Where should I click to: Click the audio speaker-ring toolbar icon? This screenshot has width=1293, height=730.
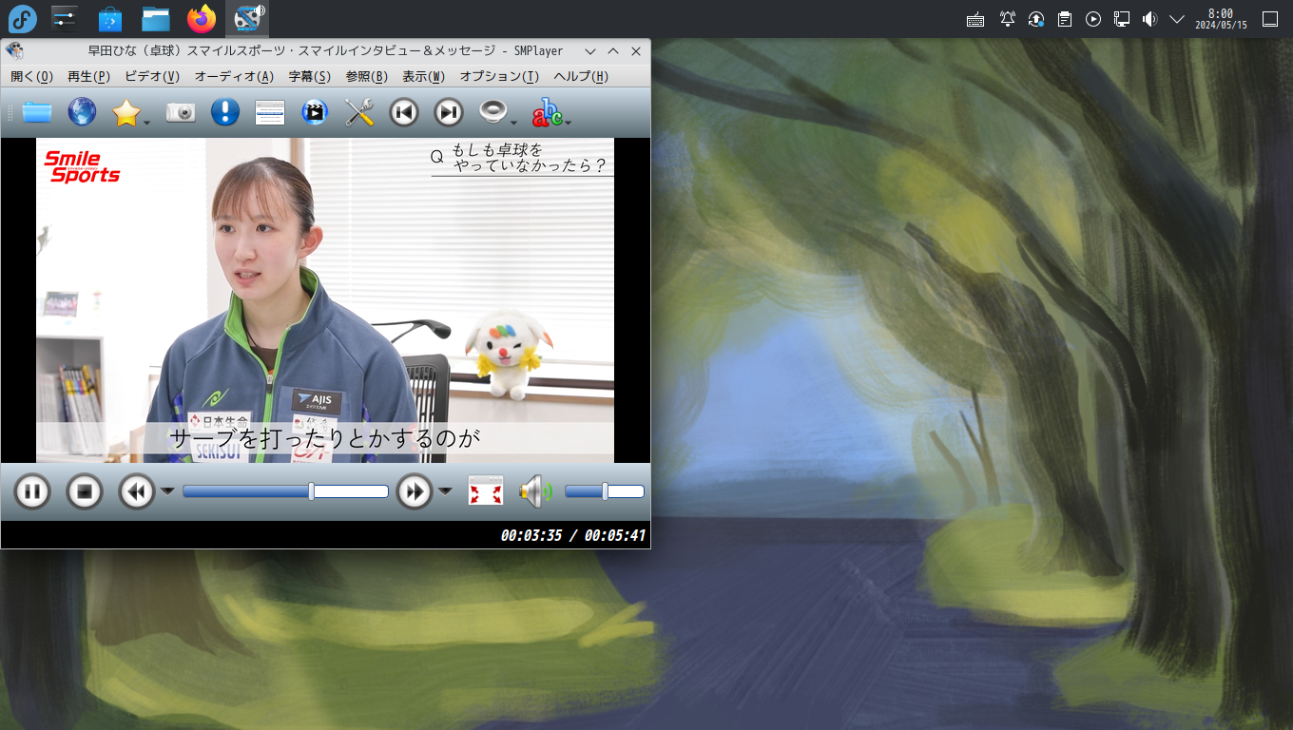pyautogui.click(x=492, y=113)
